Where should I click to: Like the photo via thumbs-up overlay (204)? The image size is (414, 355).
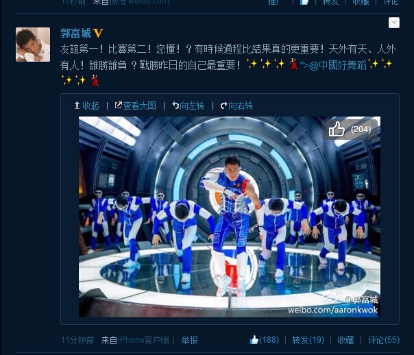pyautogui.click(x=350, y=129)
